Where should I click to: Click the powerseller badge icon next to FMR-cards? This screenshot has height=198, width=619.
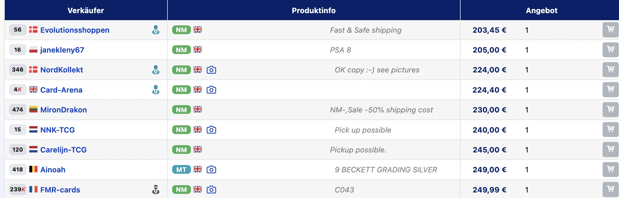tap(156, 190)
